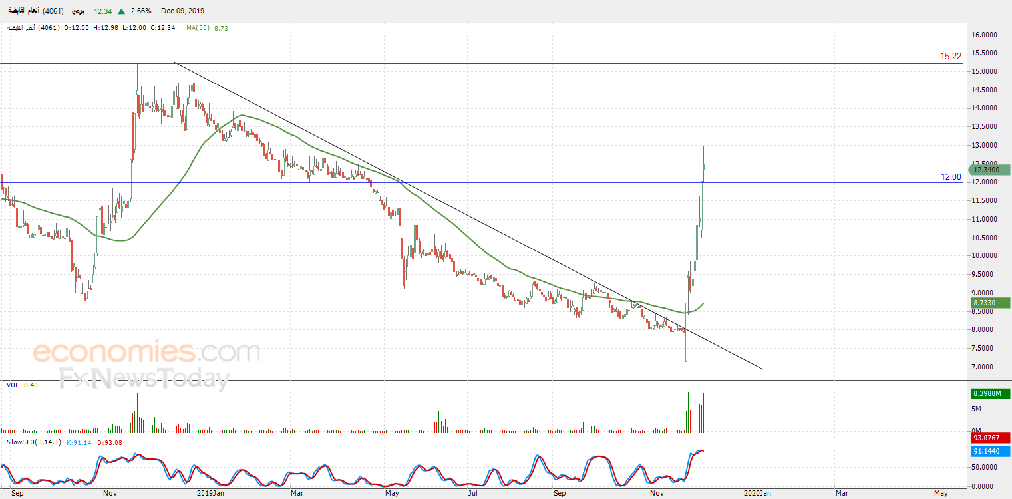1012x499 pixels.
Task: Select the "MA(50)" indicator label
Action: click(x=198, y=28)
